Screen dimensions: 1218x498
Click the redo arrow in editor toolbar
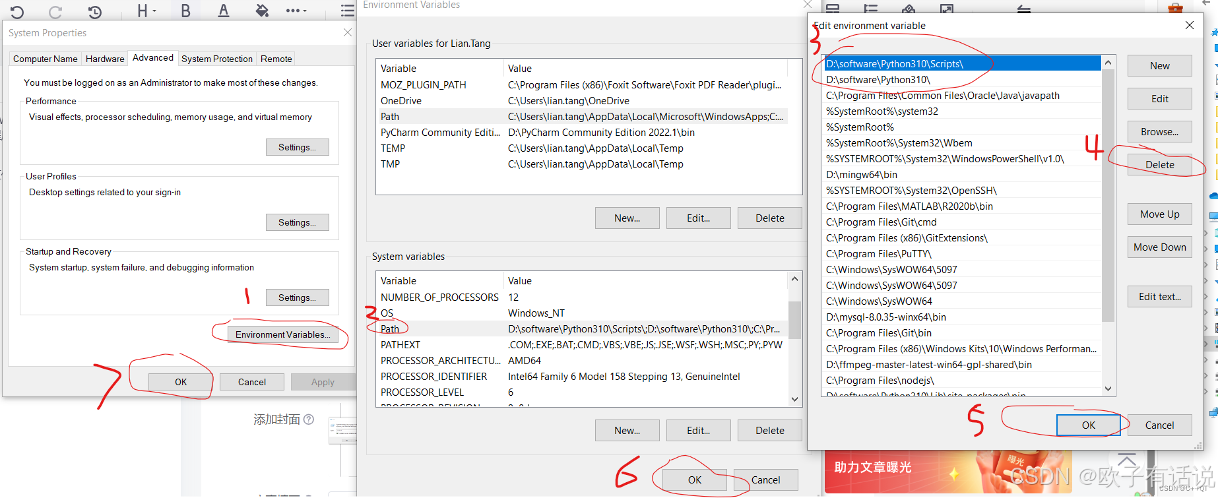[x=55, y=11]
